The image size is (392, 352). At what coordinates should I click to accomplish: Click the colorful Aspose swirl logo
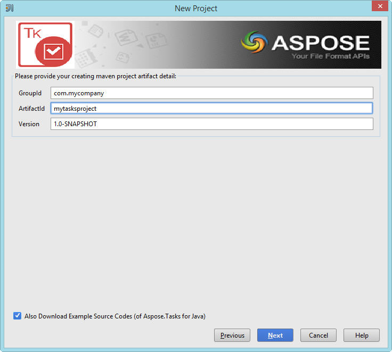click(x=254, y=43)
